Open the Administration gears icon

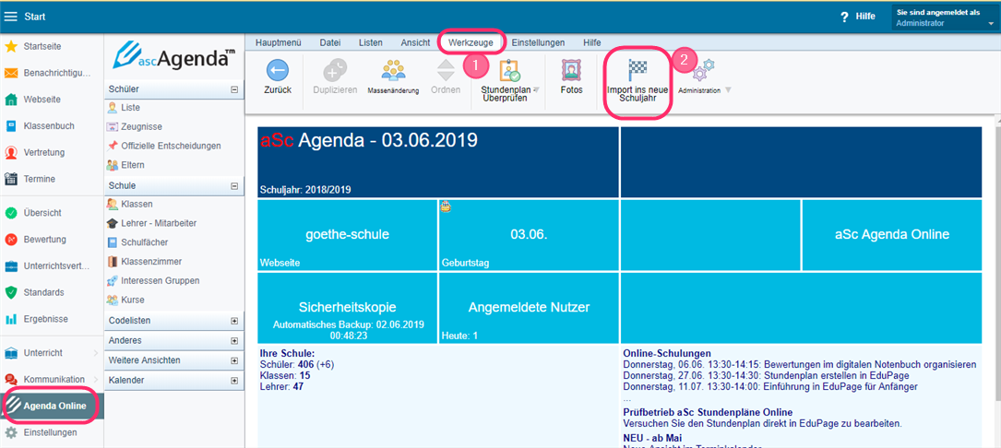click(x=704, y=70)
